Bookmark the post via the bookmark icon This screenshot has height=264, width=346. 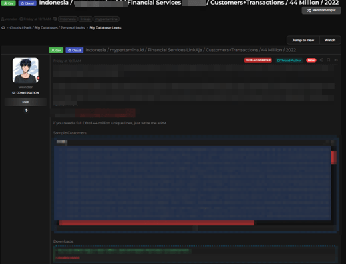pyautogui.click(x=329, y=60)
